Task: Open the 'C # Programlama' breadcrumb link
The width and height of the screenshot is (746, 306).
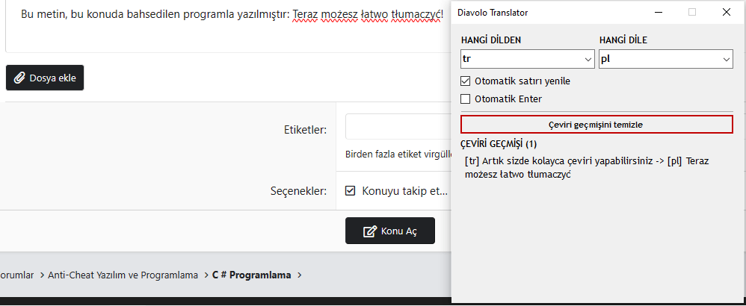Action: point(251,275)
